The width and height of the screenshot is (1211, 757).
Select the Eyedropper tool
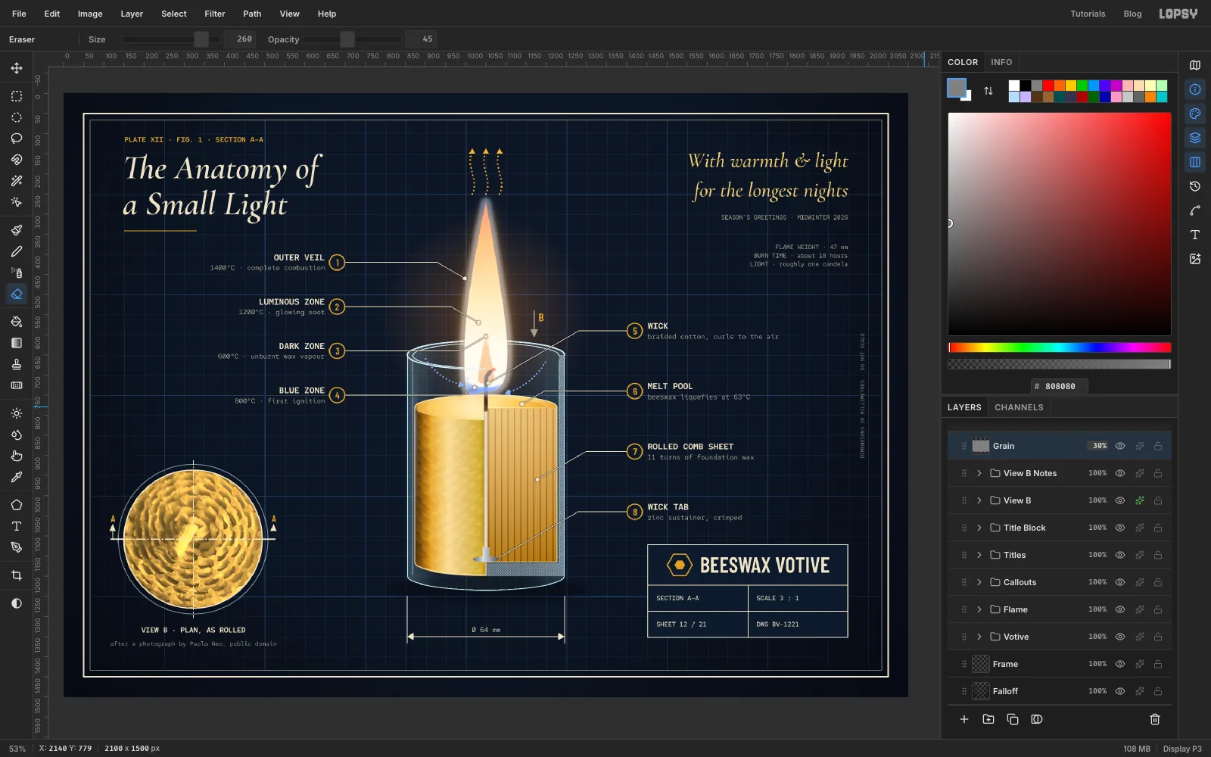17,477
